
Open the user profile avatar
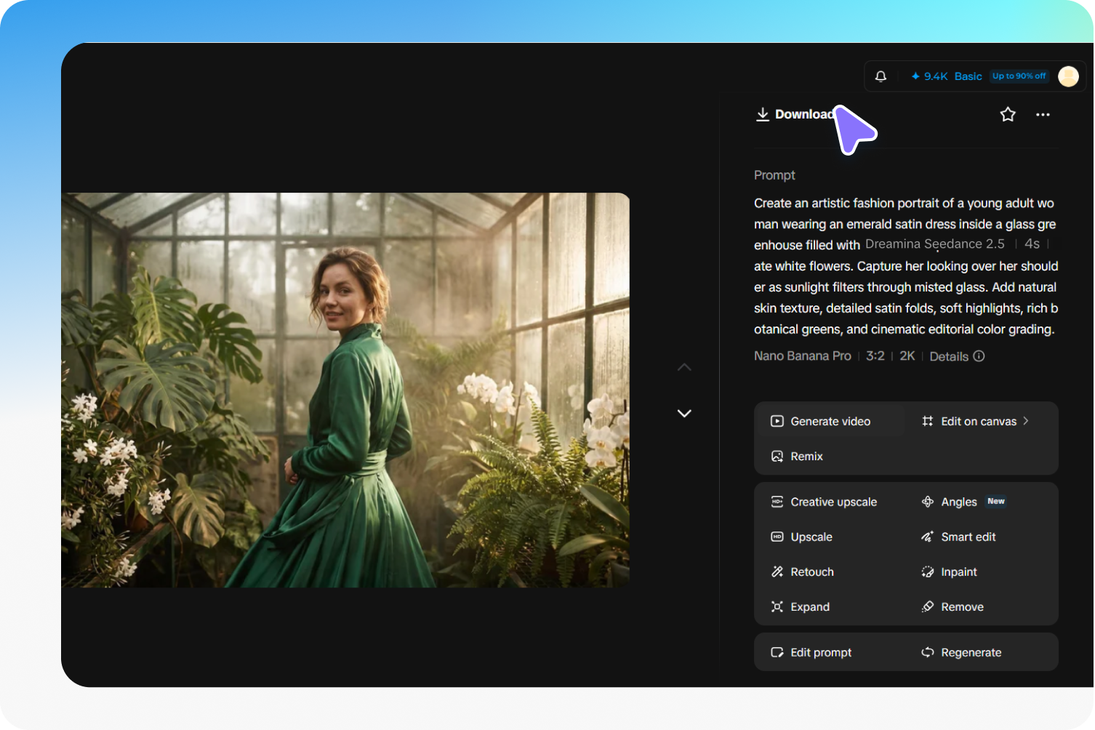1068,76
